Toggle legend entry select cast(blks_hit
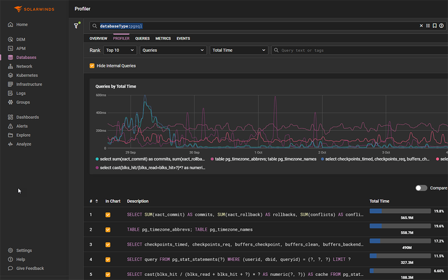448x280 pixels. click(151, 168)
